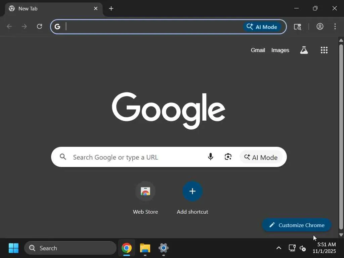Click the muted volume tray icon
The width and height of the screenshot is (344, 258).
pyautogui.click(x=303, y=248)
